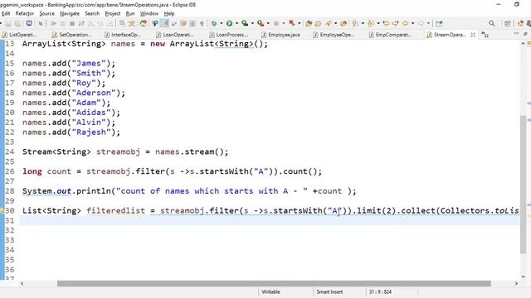Screen dimensions: 531x298
Task: Open the Next Annotation dropdown arrow
Action: (x=363, y=23)
